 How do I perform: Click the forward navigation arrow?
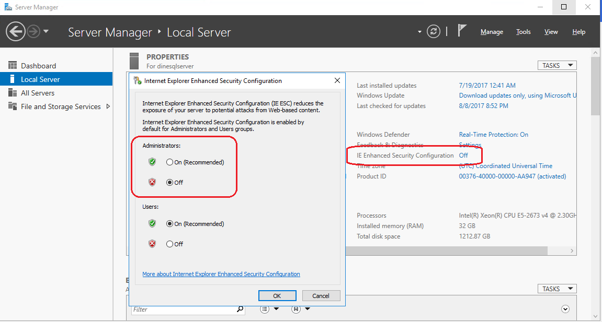[x=33, y=31]
